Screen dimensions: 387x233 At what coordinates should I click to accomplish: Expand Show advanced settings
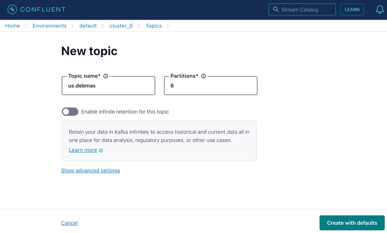91,170
